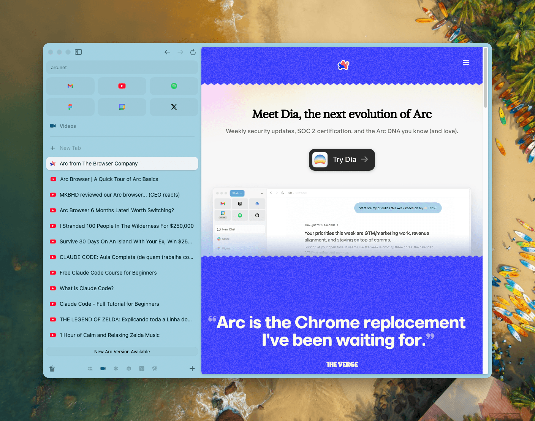
Task: Click the Arc logo on the webpage
Action: point(343,65)
